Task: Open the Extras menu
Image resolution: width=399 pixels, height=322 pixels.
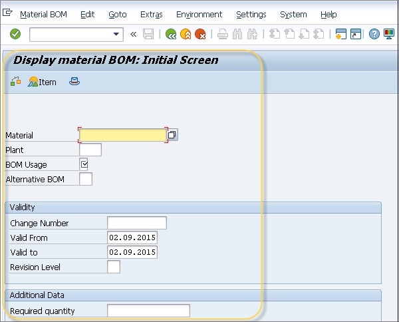Action: (152, 15)
